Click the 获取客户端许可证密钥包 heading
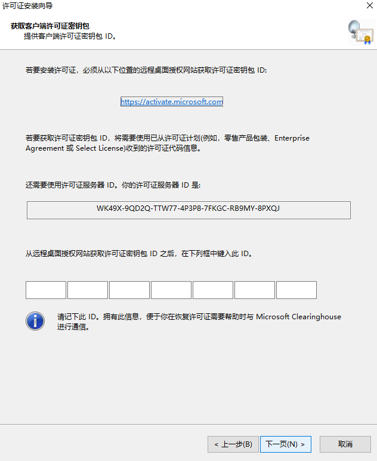The height and width of the screenshot is (461, 377). (50, 26)
